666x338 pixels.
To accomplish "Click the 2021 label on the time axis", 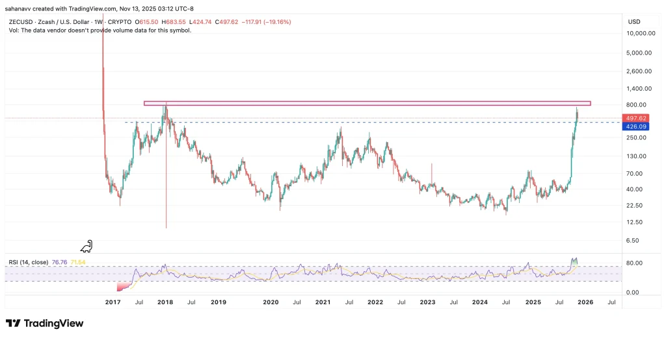I will pos(323,302).
